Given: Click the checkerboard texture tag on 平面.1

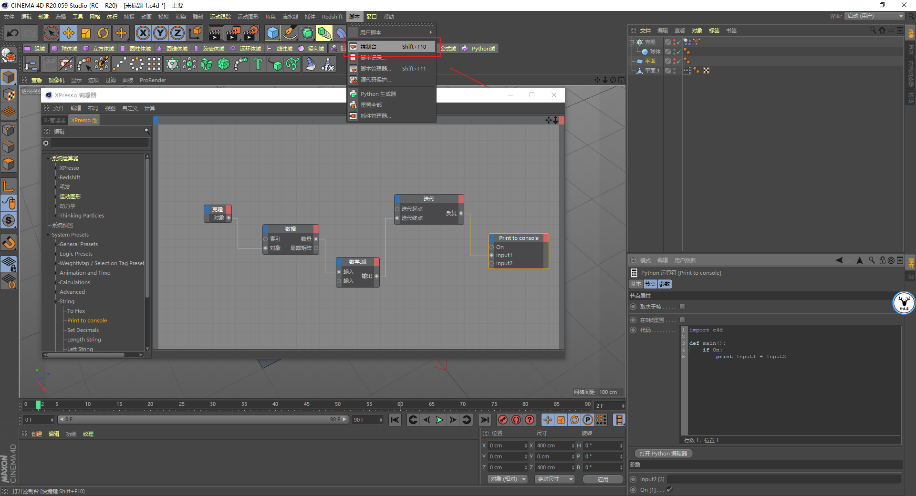Looking at the screenshot, I should click(706, 71).
